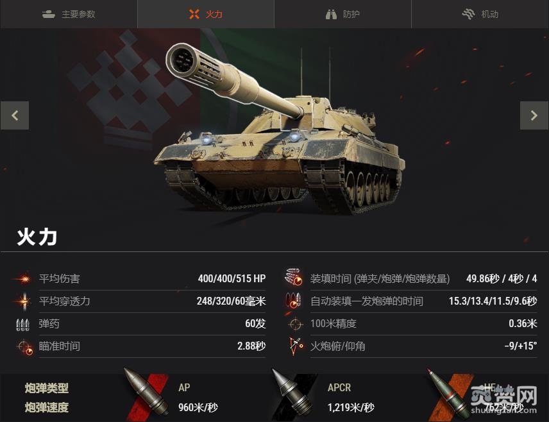Viewport: 549px width, 422px height.
Task: Click the 平均伤害 damage icon
Action: click(x=22, y=279)
